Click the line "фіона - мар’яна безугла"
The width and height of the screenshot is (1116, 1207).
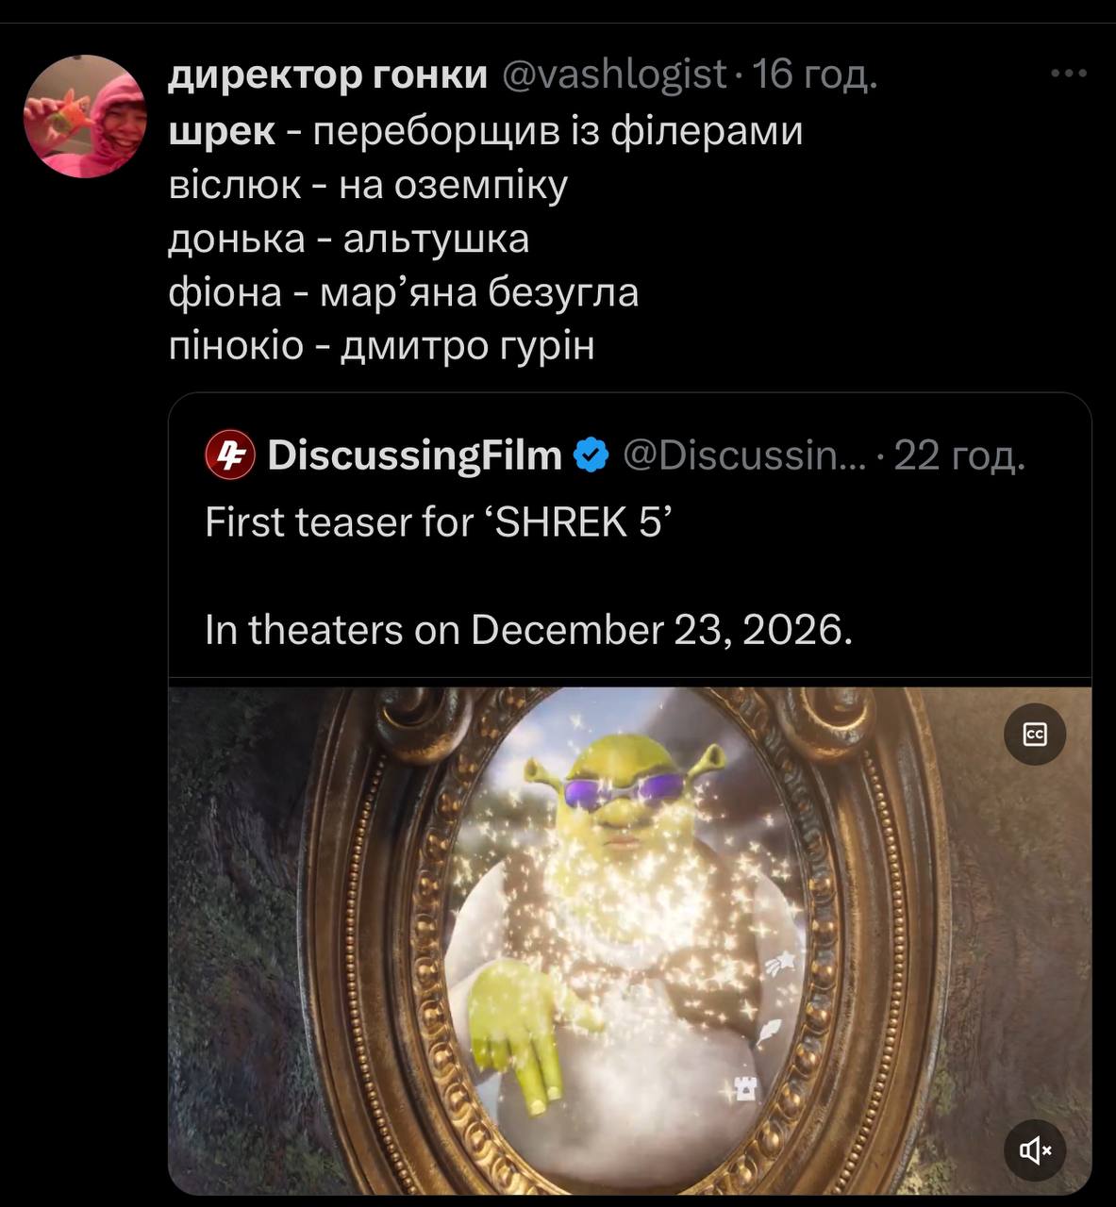404,292
